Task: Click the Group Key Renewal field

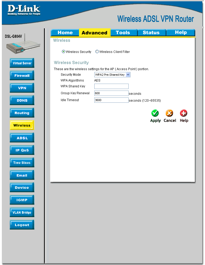Action: 111,93
